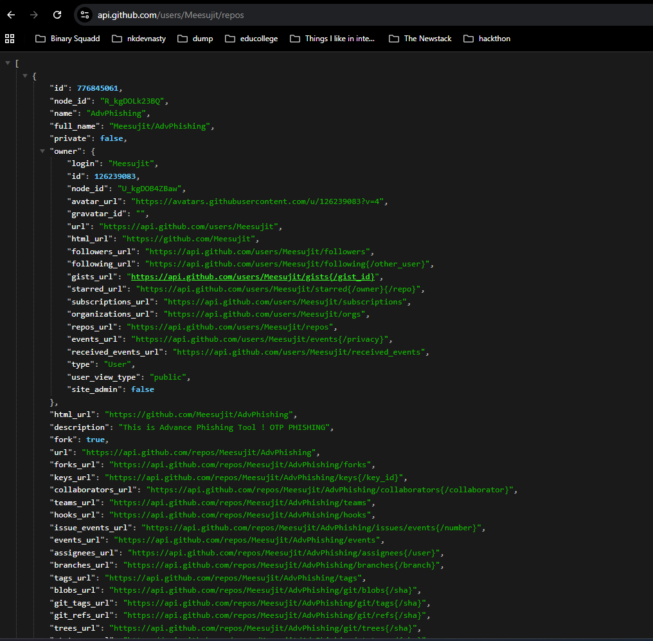Open the teams_url link
The height and width of the screenshot is (641, 653).
pyautogui.click(x=240, y=503)
